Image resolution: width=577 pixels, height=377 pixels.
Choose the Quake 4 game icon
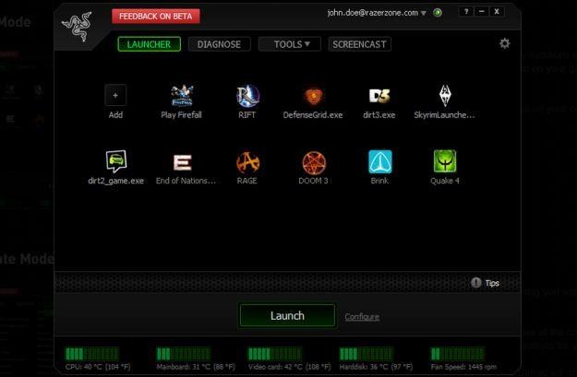tap(445, 161)
